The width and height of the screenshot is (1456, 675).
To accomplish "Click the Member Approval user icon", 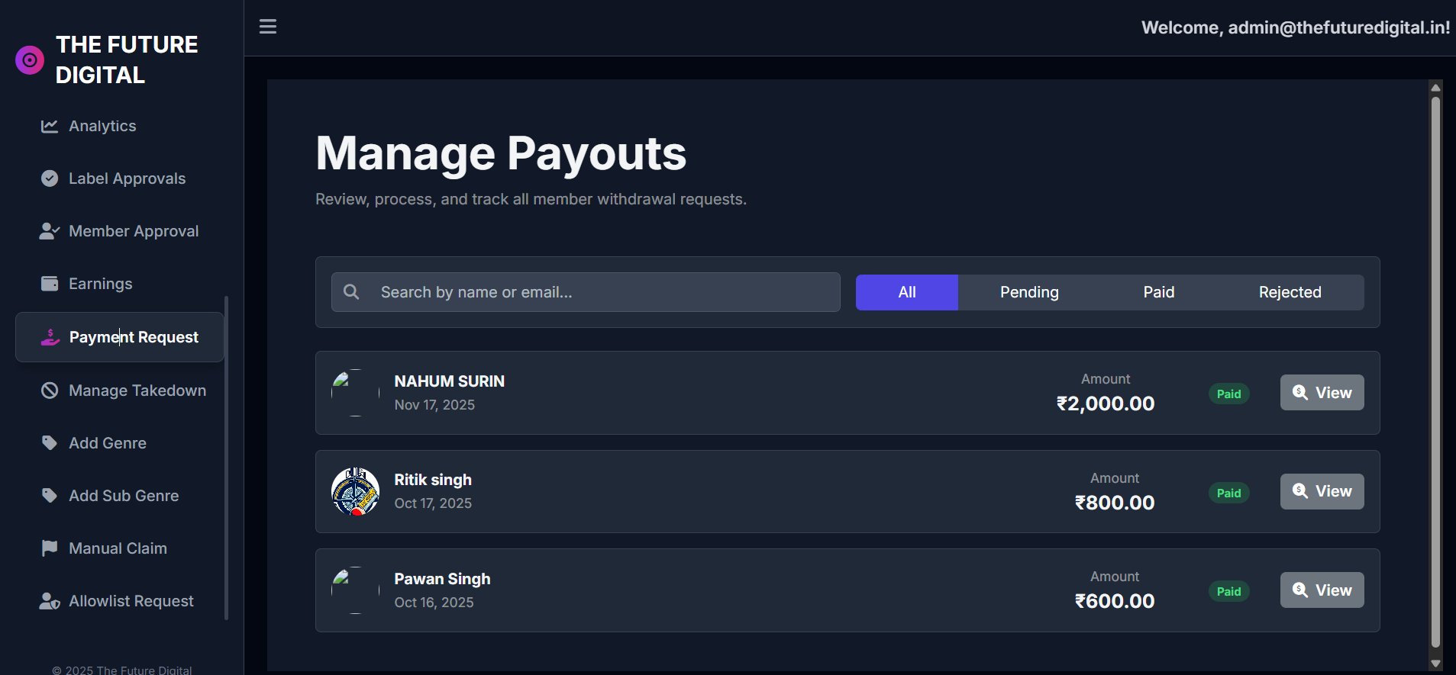I will [x=50, y=231].
